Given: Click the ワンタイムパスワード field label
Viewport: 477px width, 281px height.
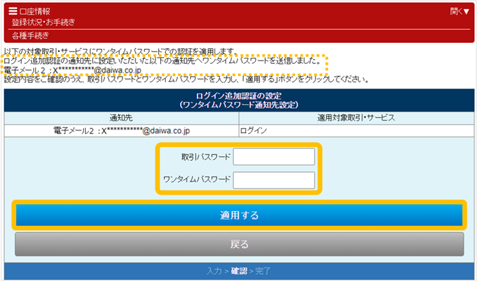Looking at the screenshot, I should click(197, 179).
